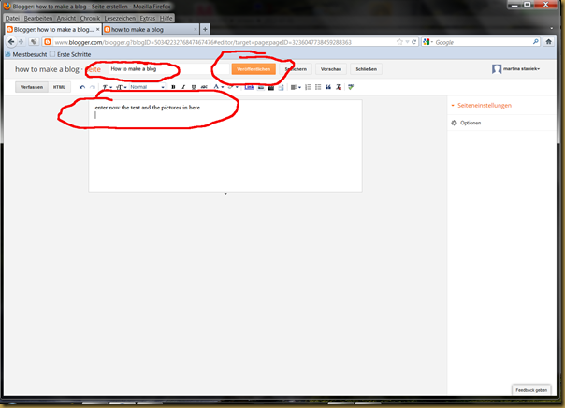Screen dimensions: 565x408
Task: Open the Hilfe menu
Action: pyautogui.click(x=167, y=18)
